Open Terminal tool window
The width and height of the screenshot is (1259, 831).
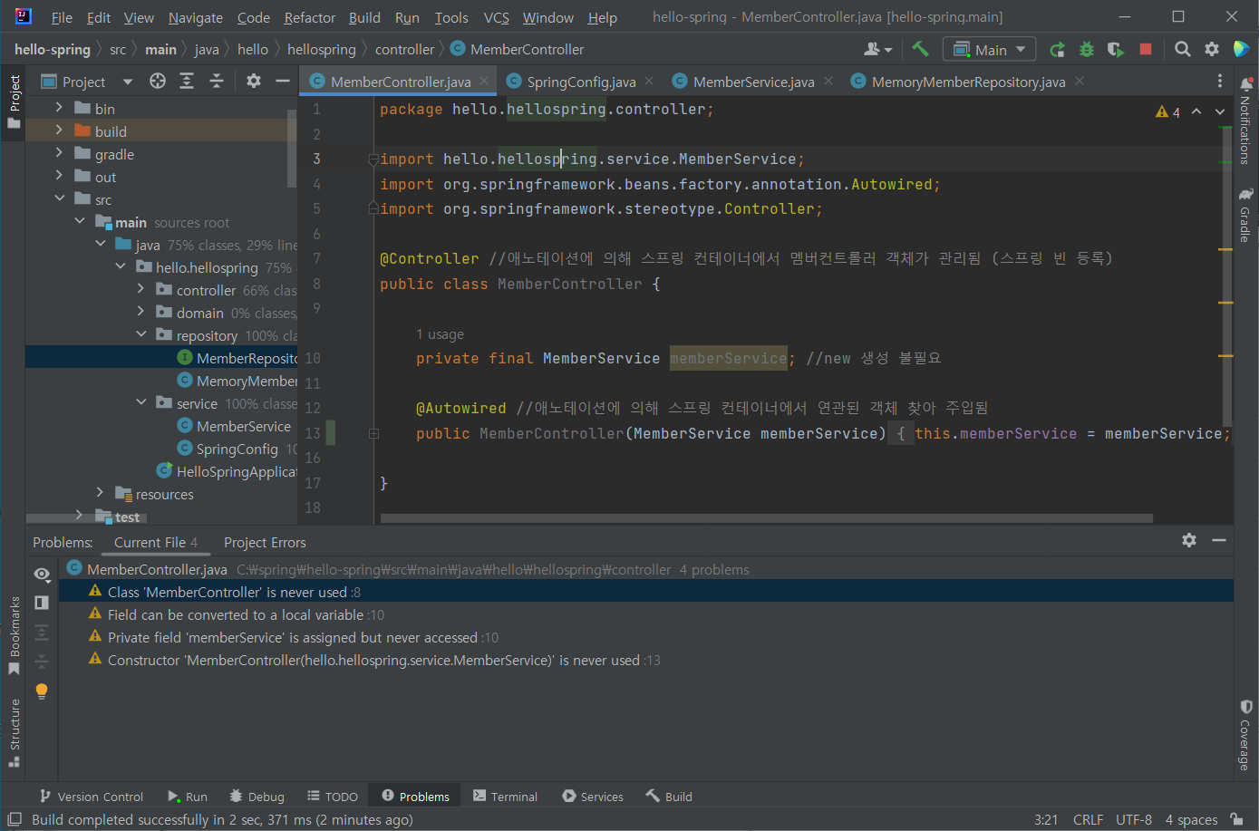[505, 797]
